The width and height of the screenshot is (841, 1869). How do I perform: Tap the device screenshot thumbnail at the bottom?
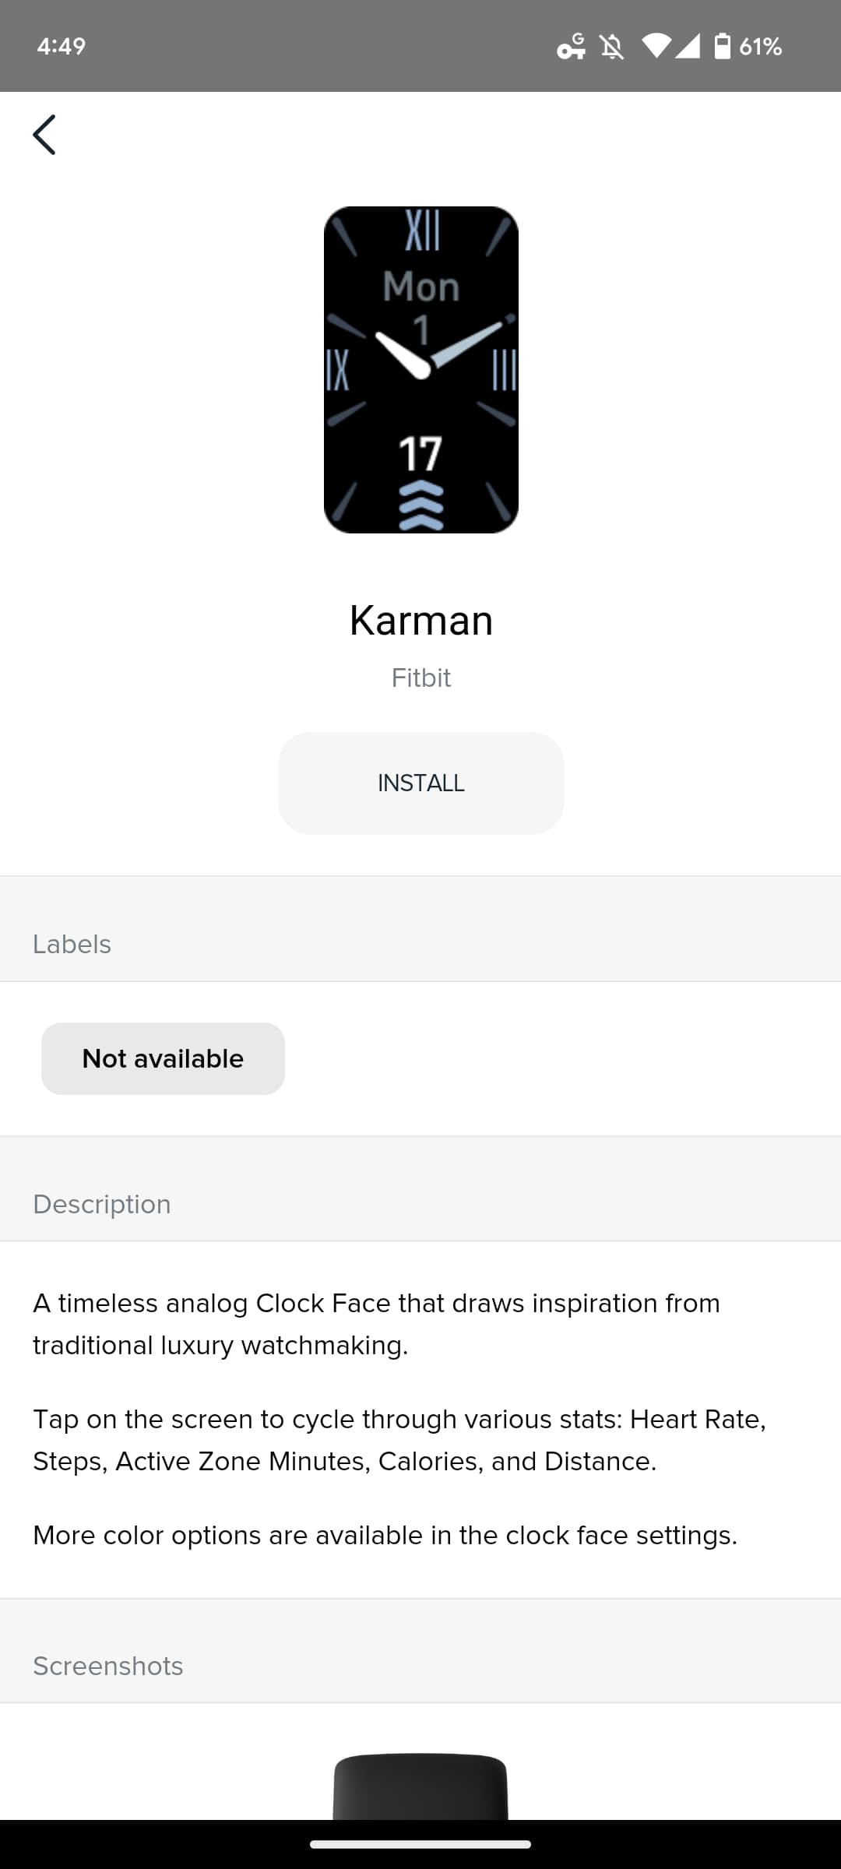click(x=420, y=1786)
